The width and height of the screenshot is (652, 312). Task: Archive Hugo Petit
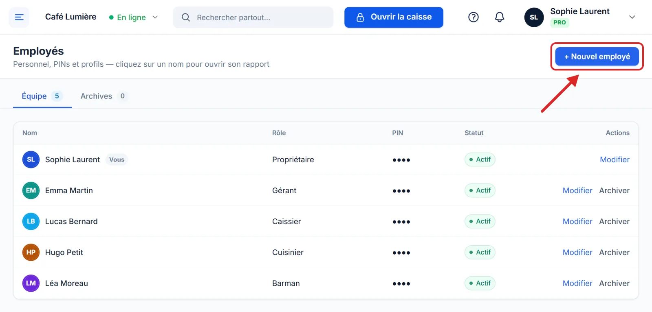click(614, 252)
